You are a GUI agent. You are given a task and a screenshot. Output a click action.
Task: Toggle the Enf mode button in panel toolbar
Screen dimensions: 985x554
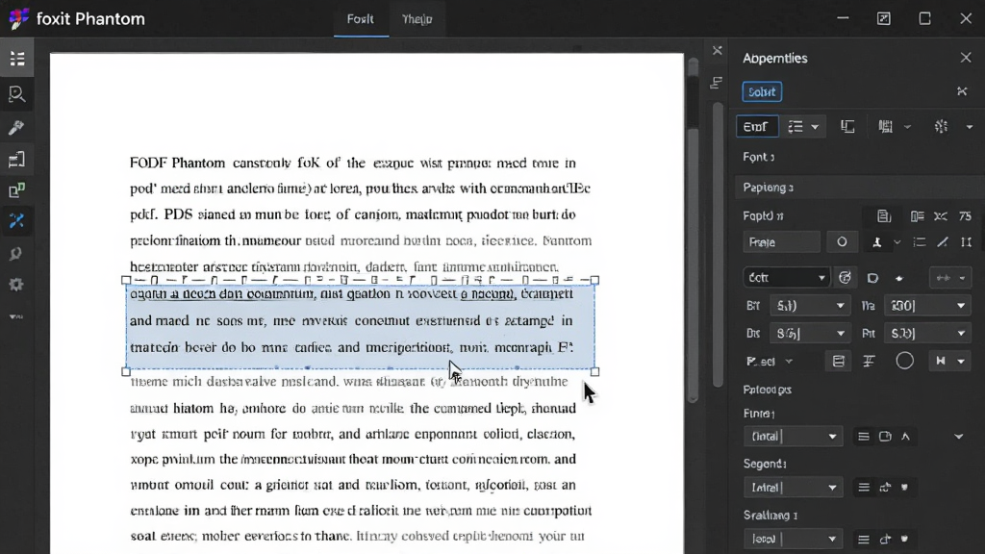coord(757,127)
